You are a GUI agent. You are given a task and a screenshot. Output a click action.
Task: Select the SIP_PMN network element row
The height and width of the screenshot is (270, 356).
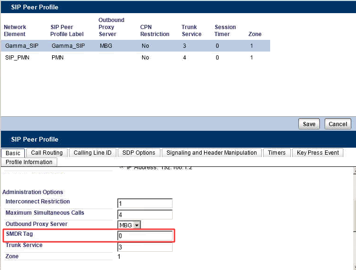pyautogui.click(x=17, y=58)
